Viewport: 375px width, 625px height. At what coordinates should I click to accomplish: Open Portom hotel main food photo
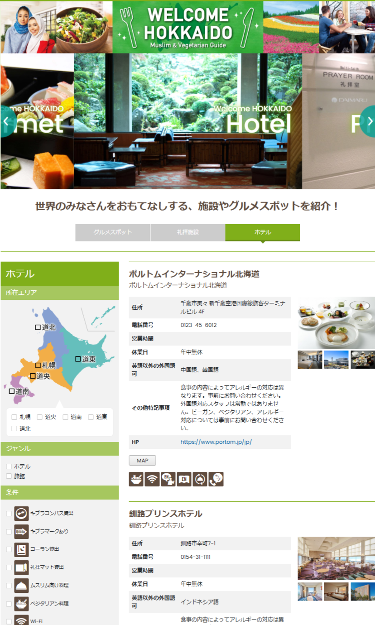click(x=336, y=322)
